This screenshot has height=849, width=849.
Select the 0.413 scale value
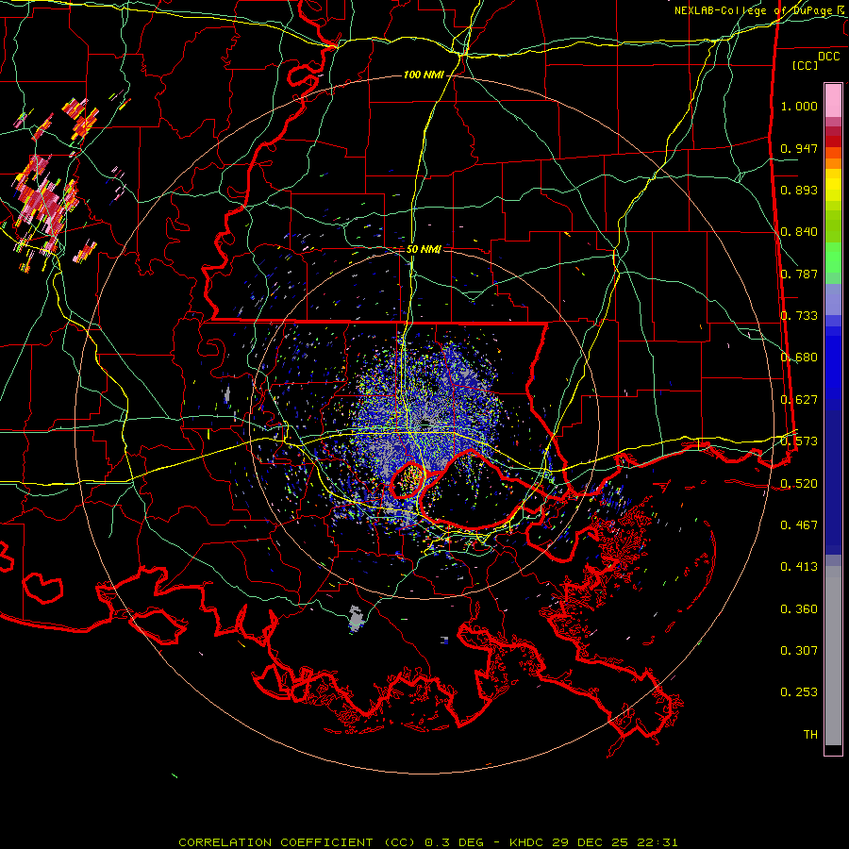(799, 567)
